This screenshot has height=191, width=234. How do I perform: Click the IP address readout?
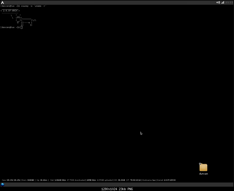pos(134,180)
